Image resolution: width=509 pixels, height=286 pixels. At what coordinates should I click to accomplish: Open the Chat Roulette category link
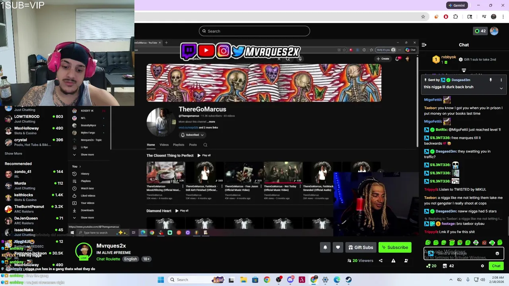pos(108,259)
